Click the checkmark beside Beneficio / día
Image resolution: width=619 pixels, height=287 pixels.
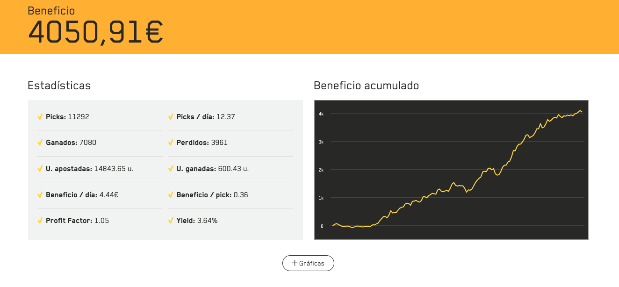pos(40,194)
